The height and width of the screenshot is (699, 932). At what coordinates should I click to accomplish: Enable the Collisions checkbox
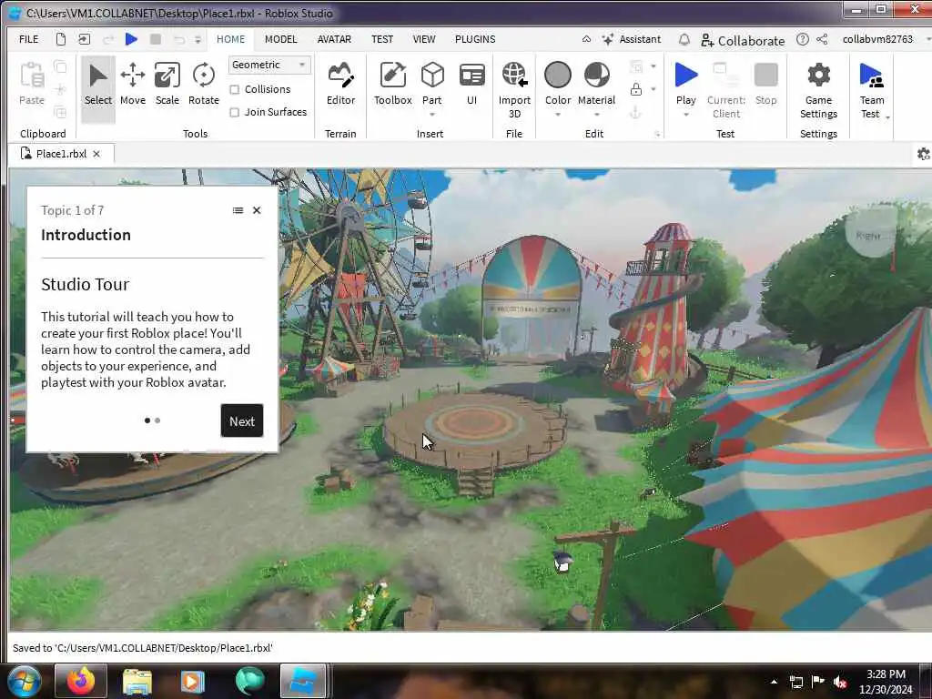pyautogui.click(x=235, y=90)
